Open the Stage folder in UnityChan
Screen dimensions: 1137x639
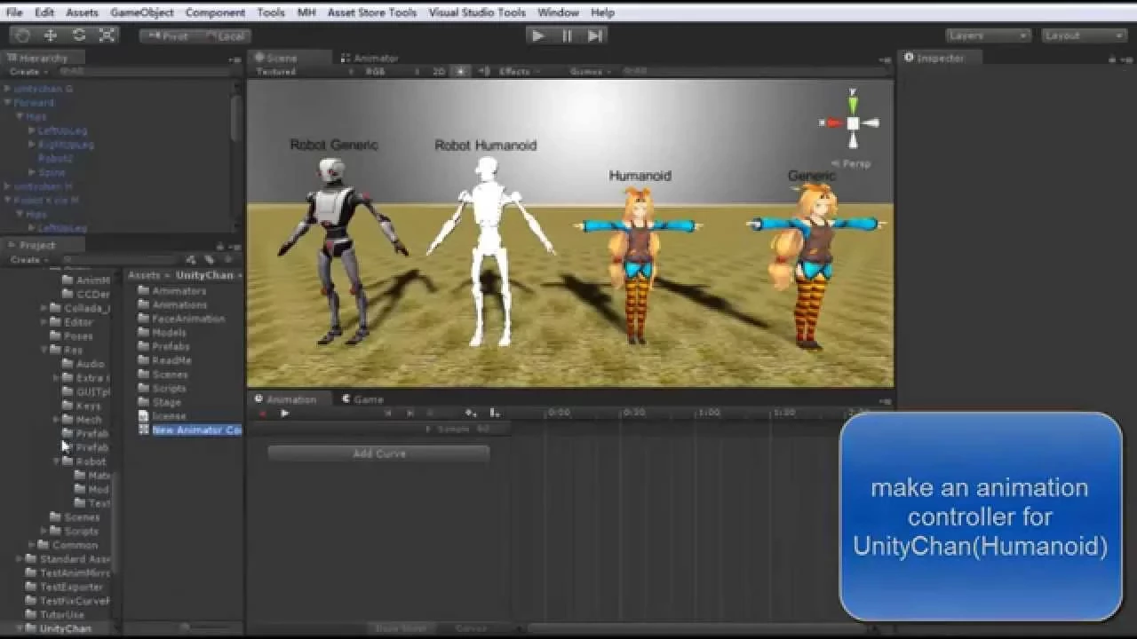pos(160,402)
